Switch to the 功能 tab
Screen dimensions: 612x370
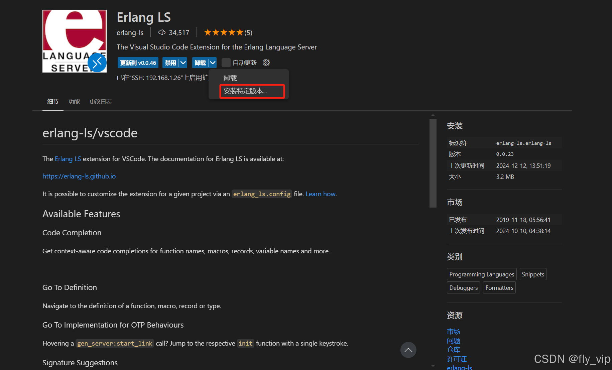tap(74, 102)
